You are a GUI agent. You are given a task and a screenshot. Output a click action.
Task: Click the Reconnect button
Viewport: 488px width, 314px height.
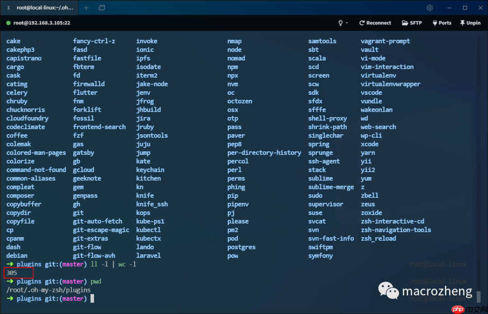(375, 23)
